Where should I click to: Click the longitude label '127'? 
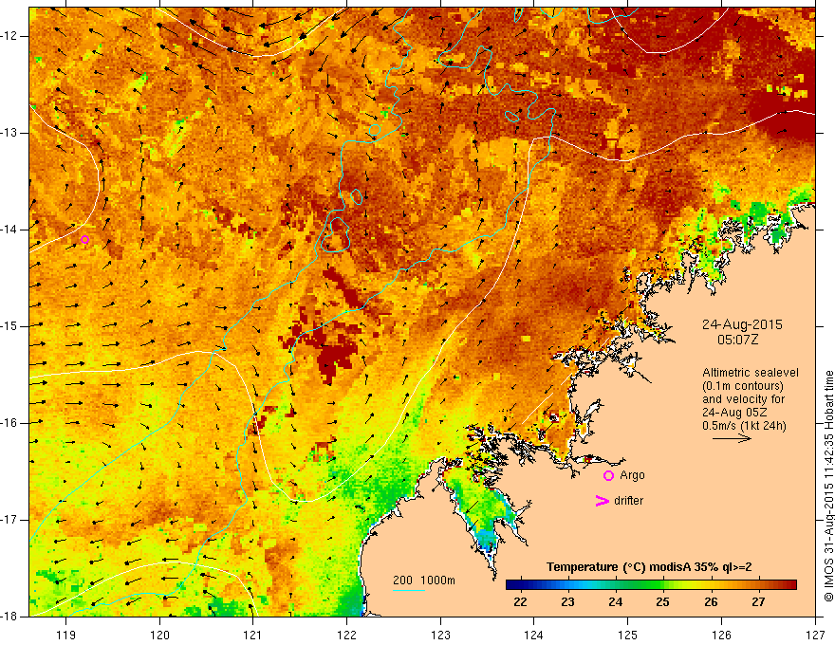[x=815, y=635]
